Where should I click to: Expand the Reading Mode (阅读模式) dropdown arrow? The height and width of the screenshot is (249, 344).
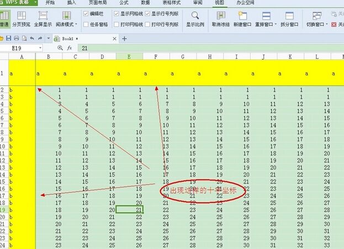[x=76, y=24]
